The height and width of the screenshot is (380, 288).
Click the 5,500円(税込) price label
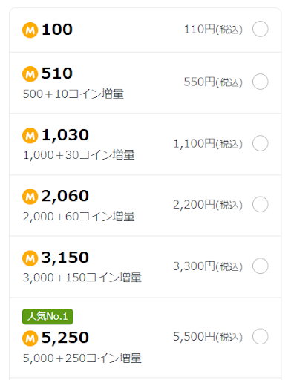tap(208, 337)
